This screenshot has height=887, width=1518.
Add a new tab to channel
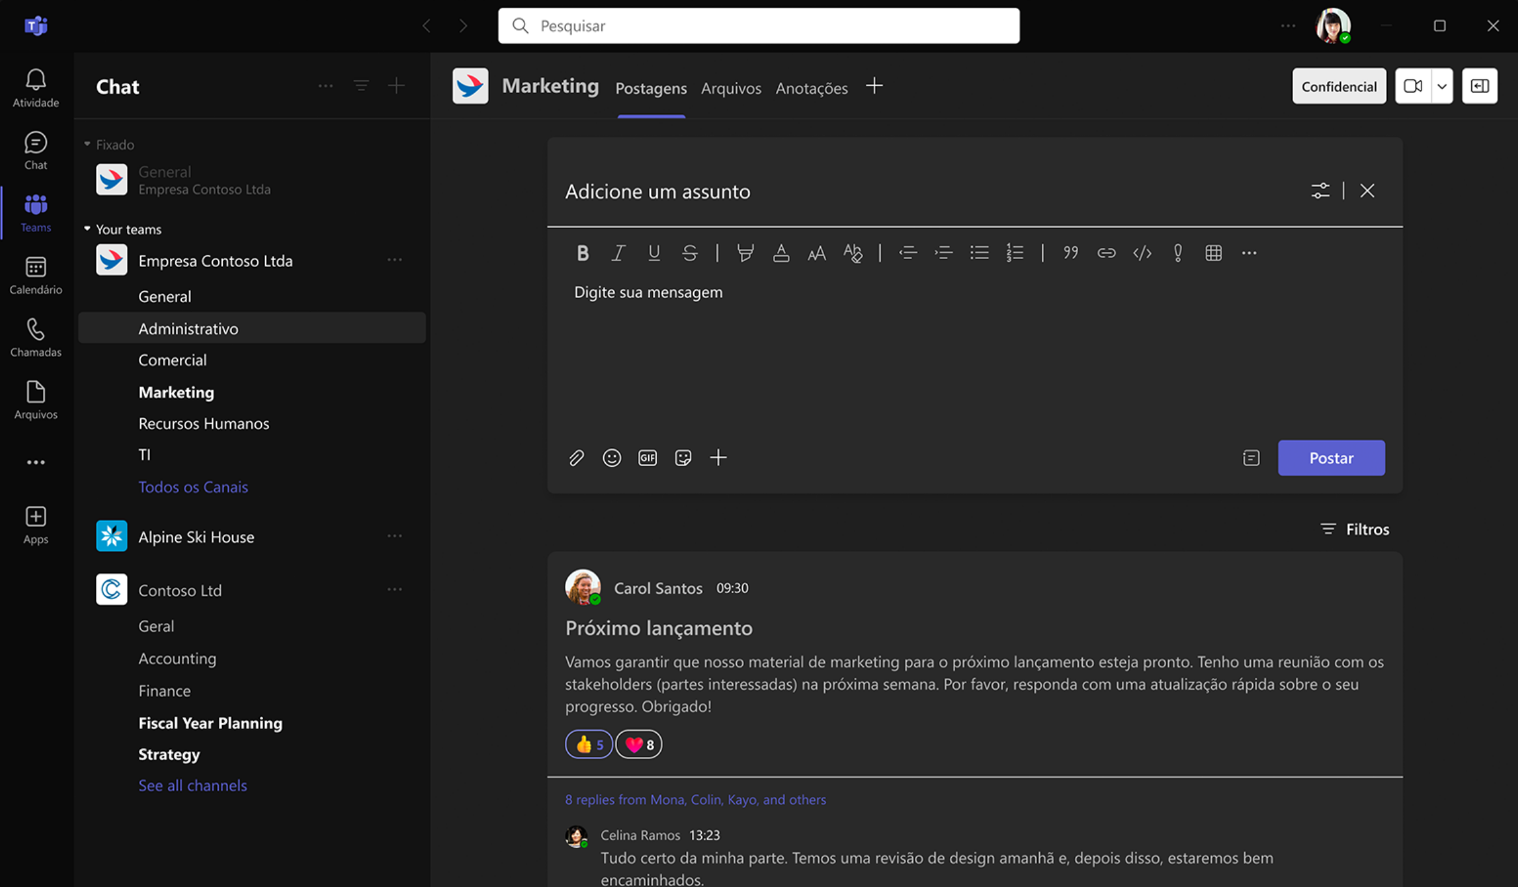(874, 86)
